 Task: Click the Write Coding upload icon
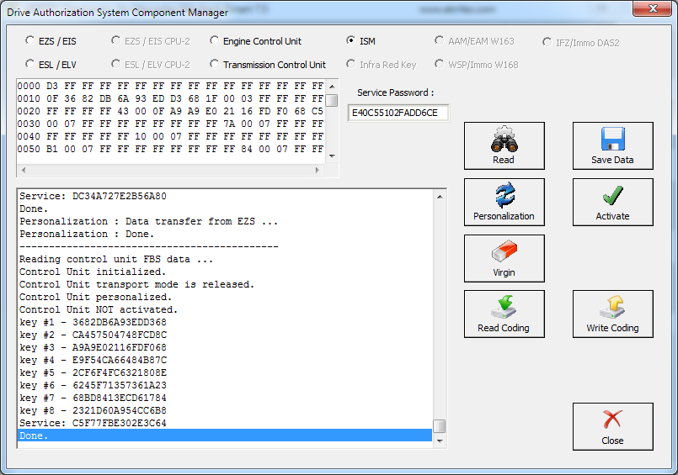(612, 307)
